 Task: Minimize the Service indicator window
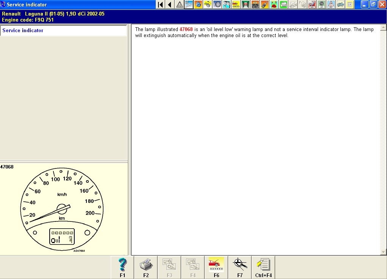click(x=365, y=5)
